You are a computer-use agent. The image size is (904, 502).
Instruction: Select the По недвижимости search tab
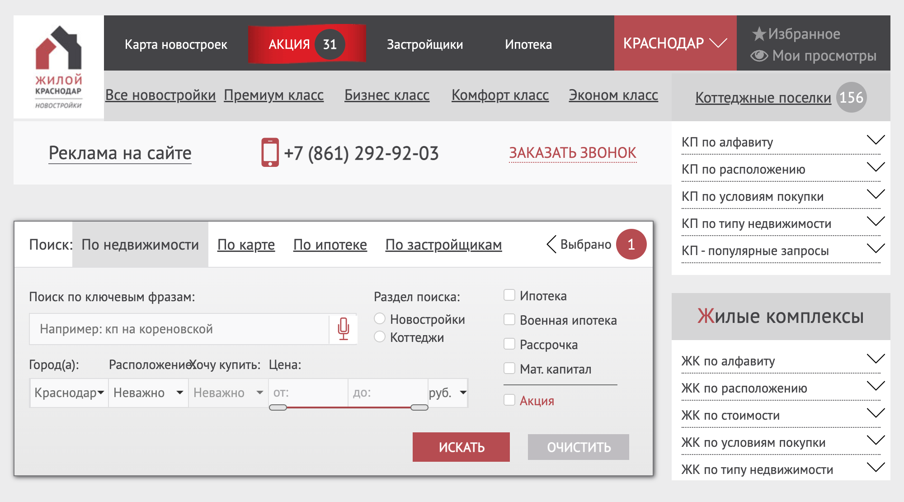(x=140, y=244)
